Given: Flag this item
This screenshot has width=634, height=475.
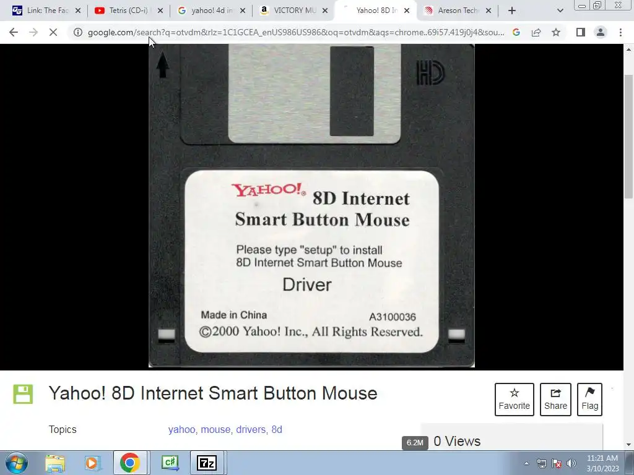Looking at the screenshot, I should tap(589, 399).
